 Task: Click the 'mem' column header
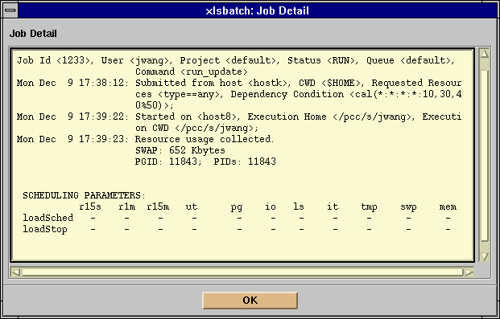[448, 207]
